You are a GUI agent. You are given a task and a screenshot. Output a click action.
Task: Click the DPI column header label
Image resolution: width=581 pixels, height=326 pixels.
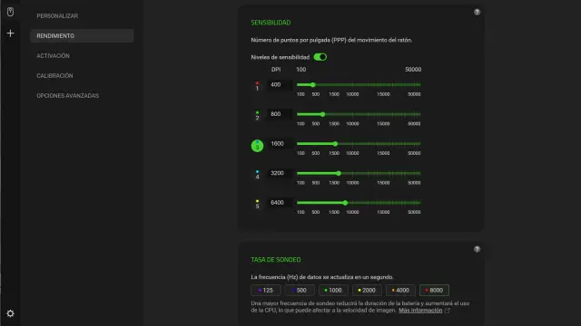[x=276, y=70]
